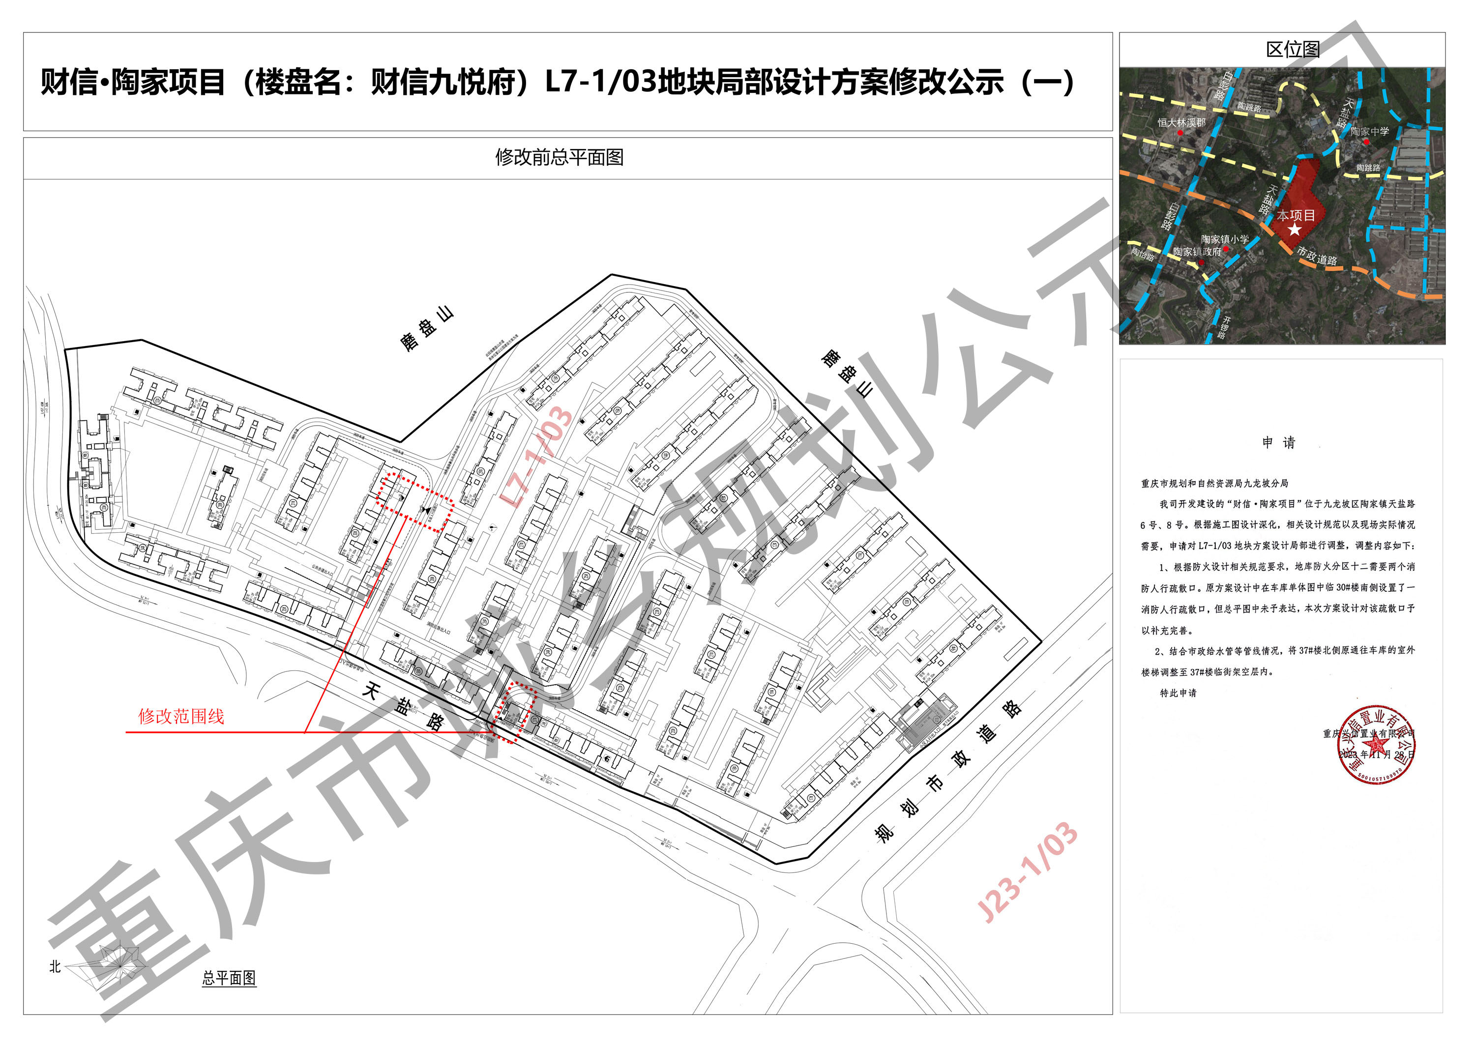Click the 恒大林溪郡 label on the location map
This screenshot has width=1475, height=1043.
(x=1181, y=122)
